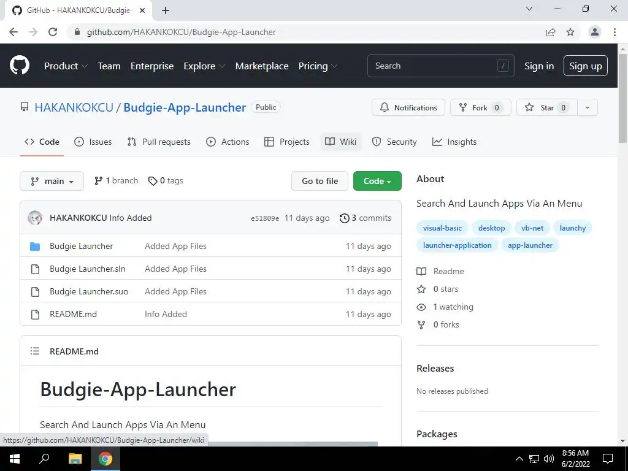Switch to the Code tab
Viewport: 628px width, 471px height.
point(42,142)
